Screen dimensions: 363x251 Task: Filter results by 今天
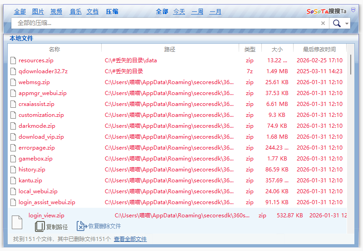click(x=179, y=11)
